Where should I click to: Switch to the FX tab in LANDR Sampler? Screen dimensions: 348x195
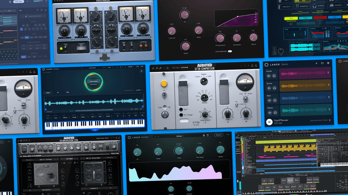(58, 92)
